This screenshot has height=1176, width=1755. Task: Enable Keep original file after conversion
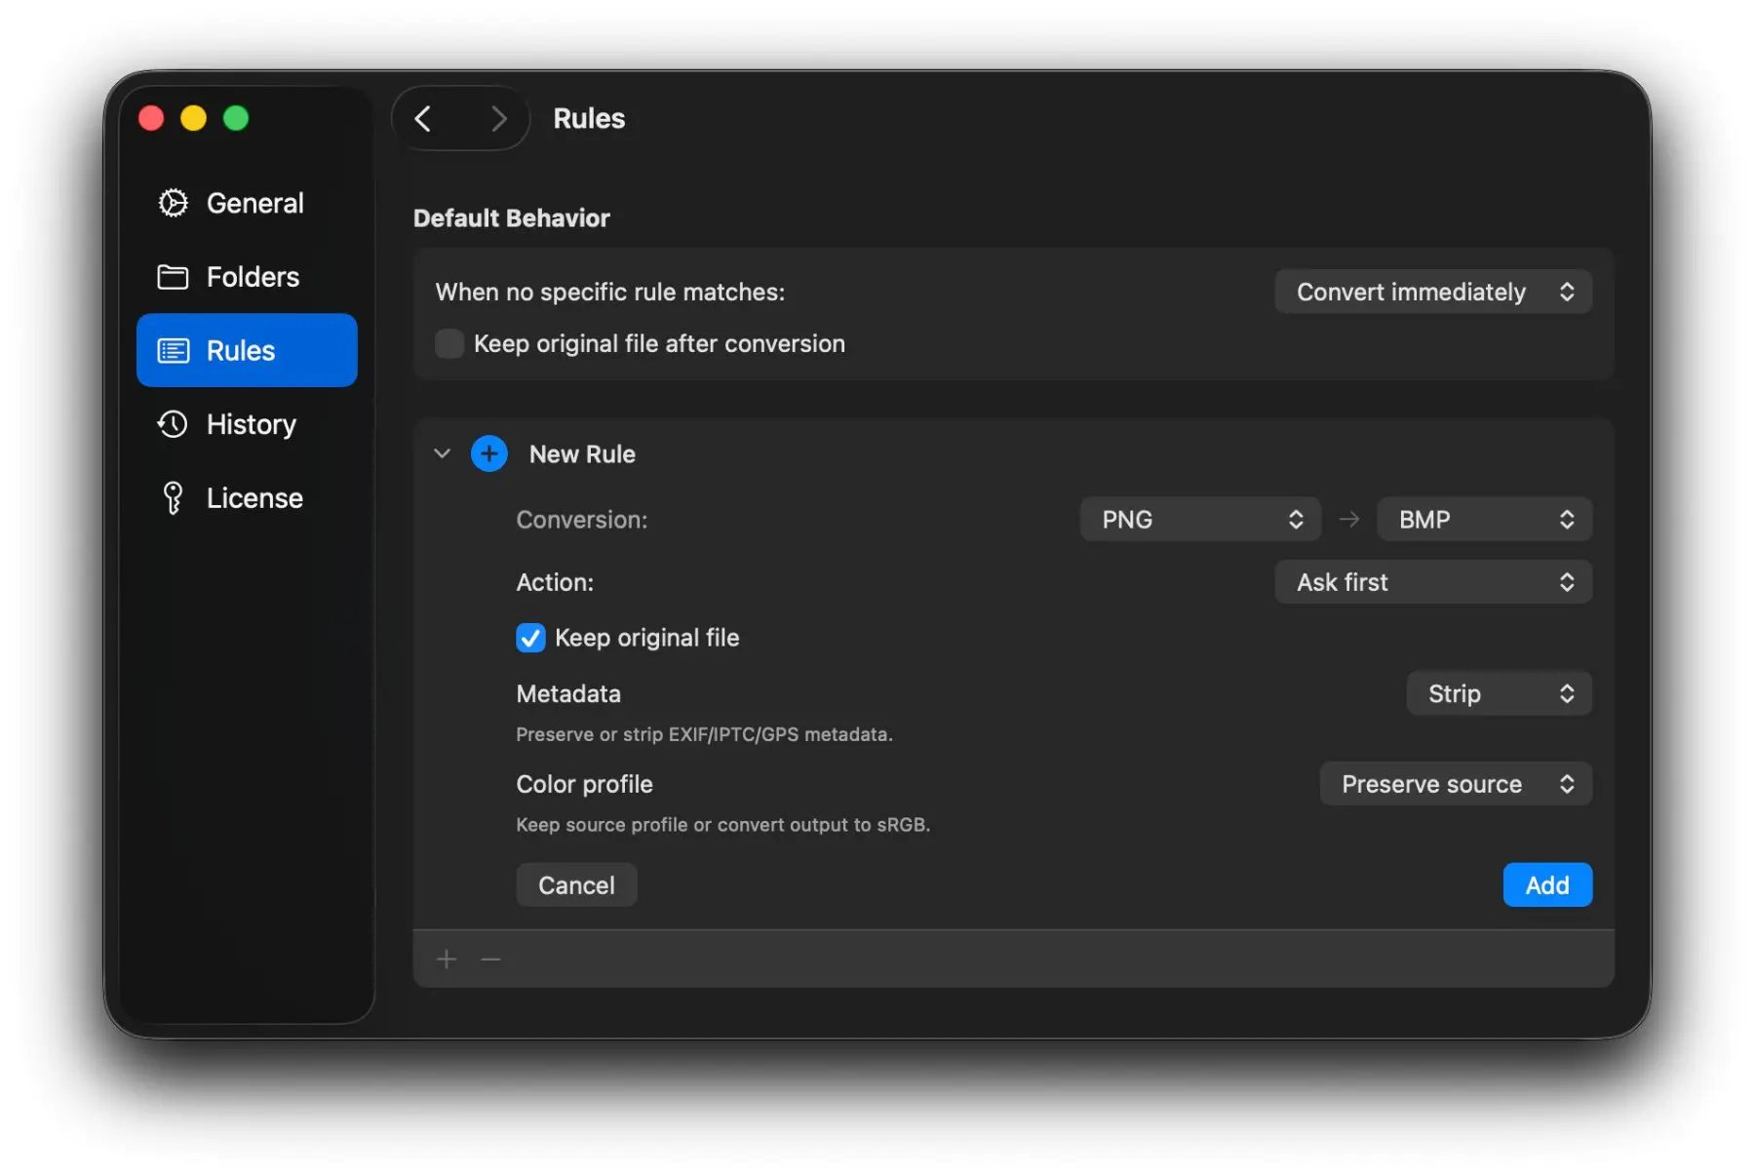(x=449, y=343)
